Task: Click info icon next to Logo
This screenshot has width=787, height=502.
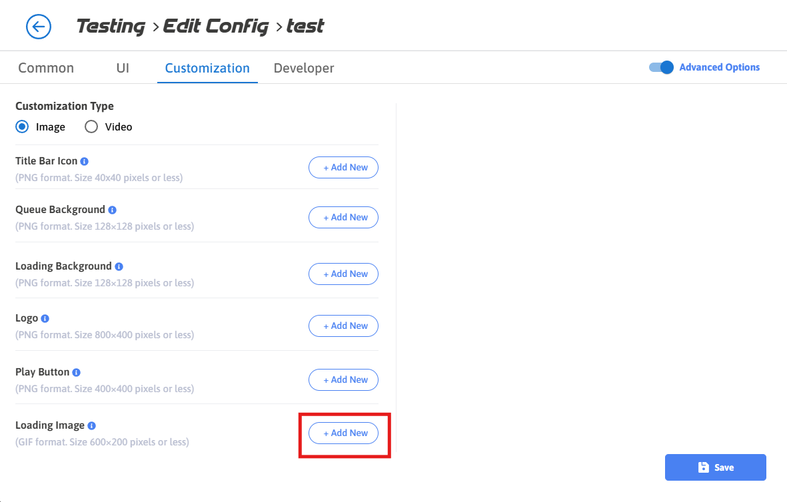Action: click(x=45, y=319)
